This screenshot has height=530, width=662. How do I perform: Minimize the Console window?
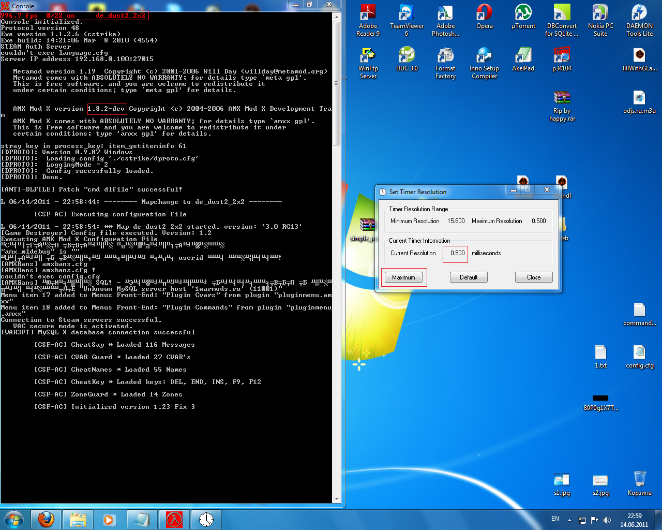click(296, 5)
